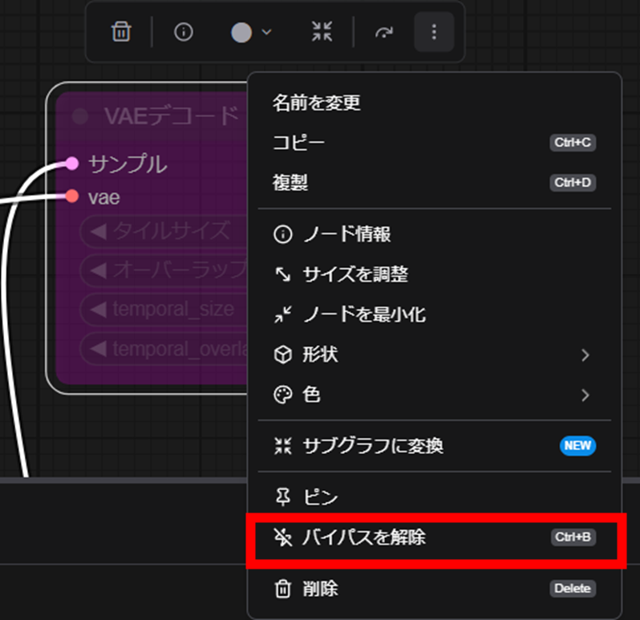
Task: Click the Ctrl+D shortcut badge
Action: tap(573, 182)
